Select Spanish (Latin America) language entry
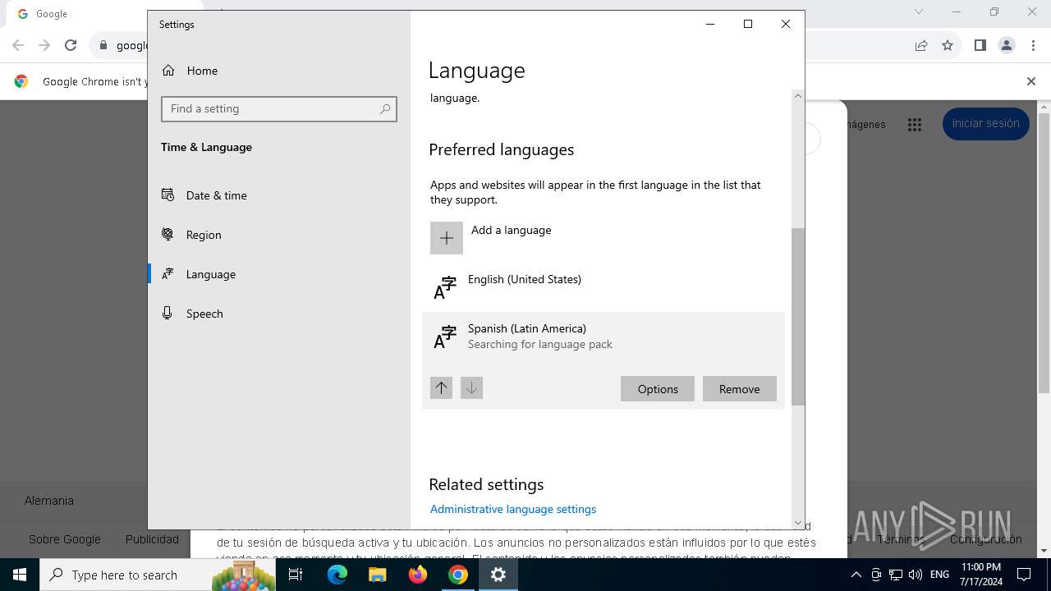 [604, 336]
